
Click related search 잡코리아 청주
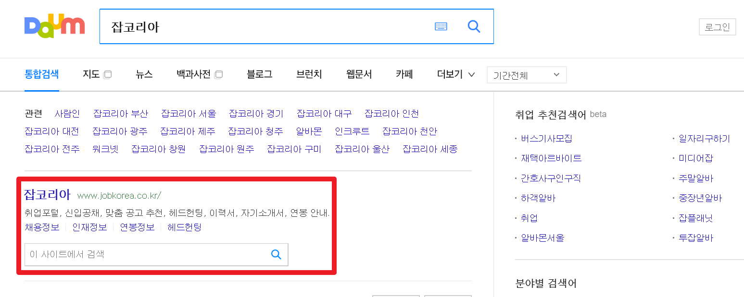255,131
